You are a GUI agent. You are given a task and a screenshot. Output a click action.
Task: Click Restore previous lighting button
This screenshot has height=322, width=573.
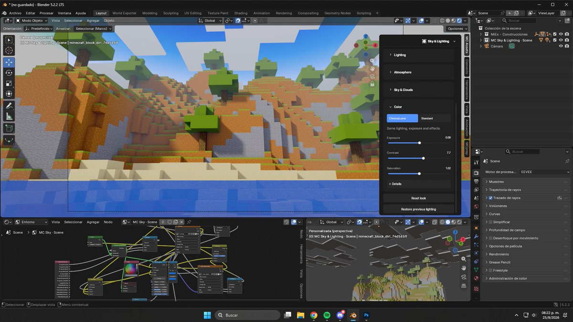point(418,209)
